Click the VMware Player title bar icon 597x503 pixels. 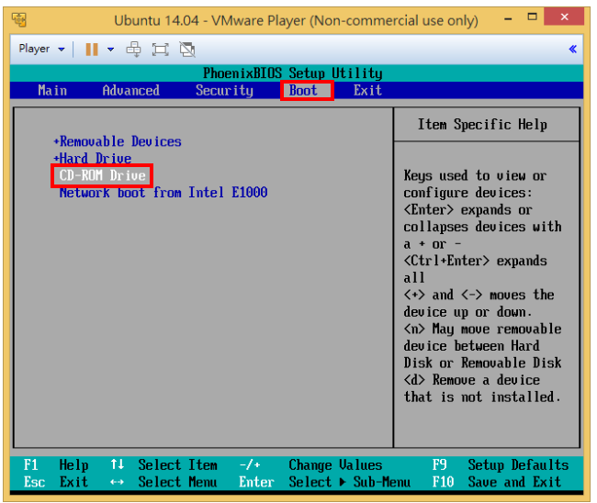click(19, 19)
